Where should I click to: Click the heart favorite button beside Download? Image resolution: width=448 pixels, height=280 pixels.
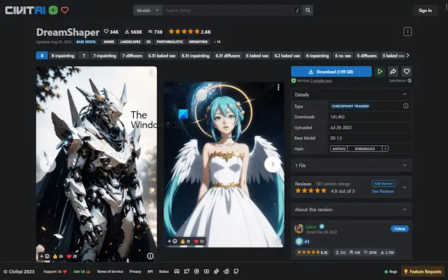(x=406, y=72)
